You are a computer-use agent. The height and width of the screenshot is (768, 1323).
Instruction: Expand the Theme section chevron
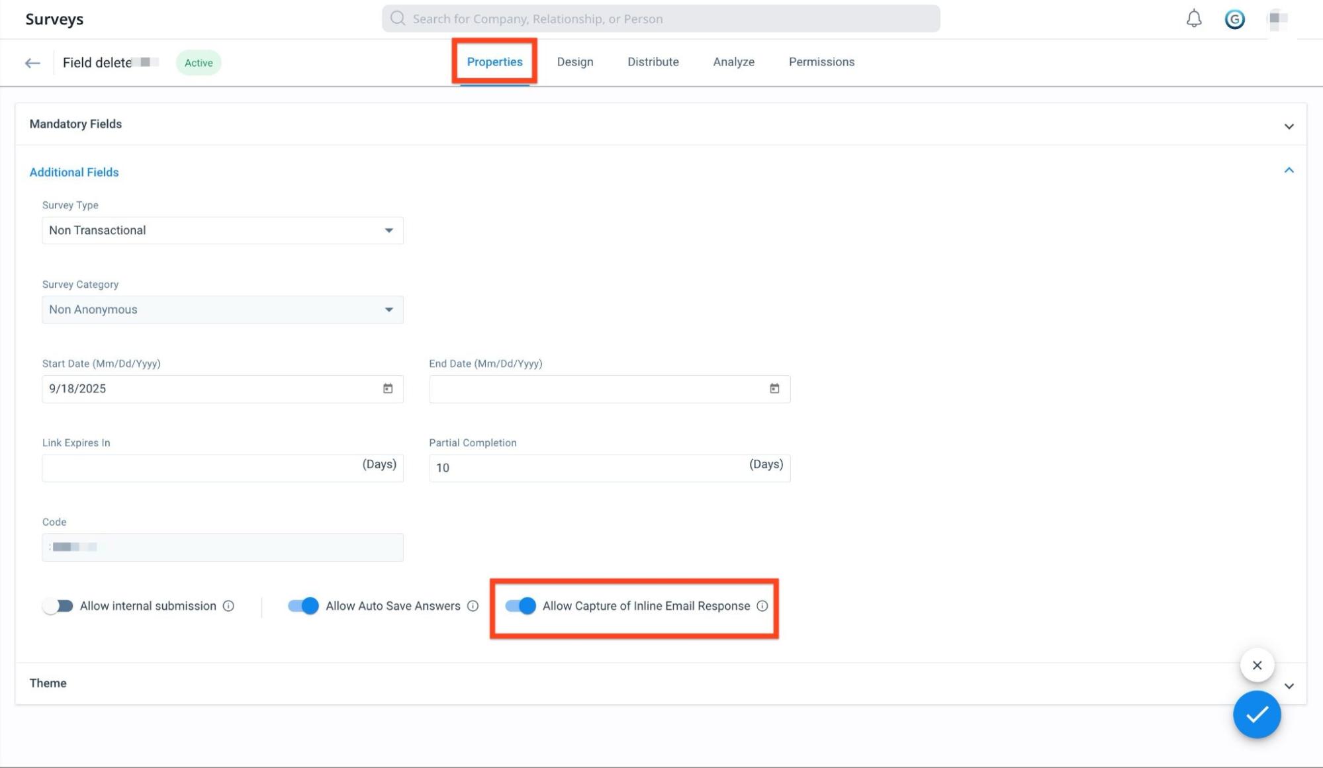pyautogui.click(x=1289, y=687)
